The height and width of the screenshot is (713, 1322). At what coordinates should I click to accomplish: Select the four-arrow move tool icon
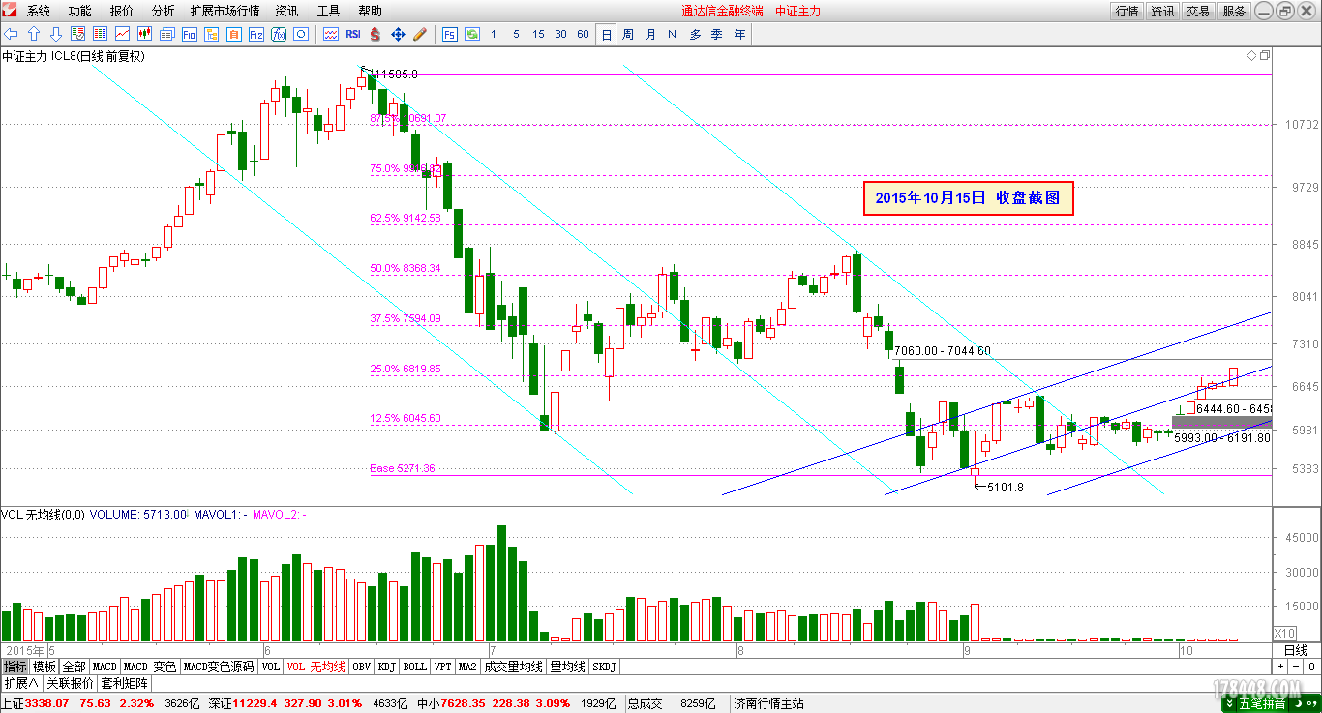[398, 34]
